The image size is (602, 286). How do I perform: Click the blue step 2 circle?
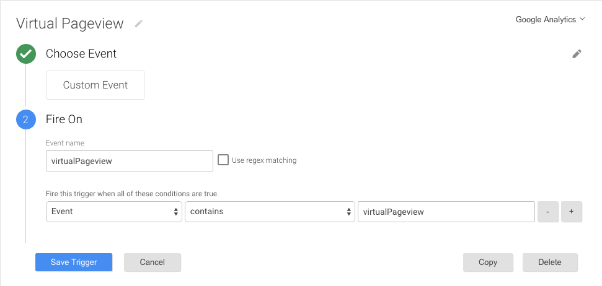pos(26,119)
